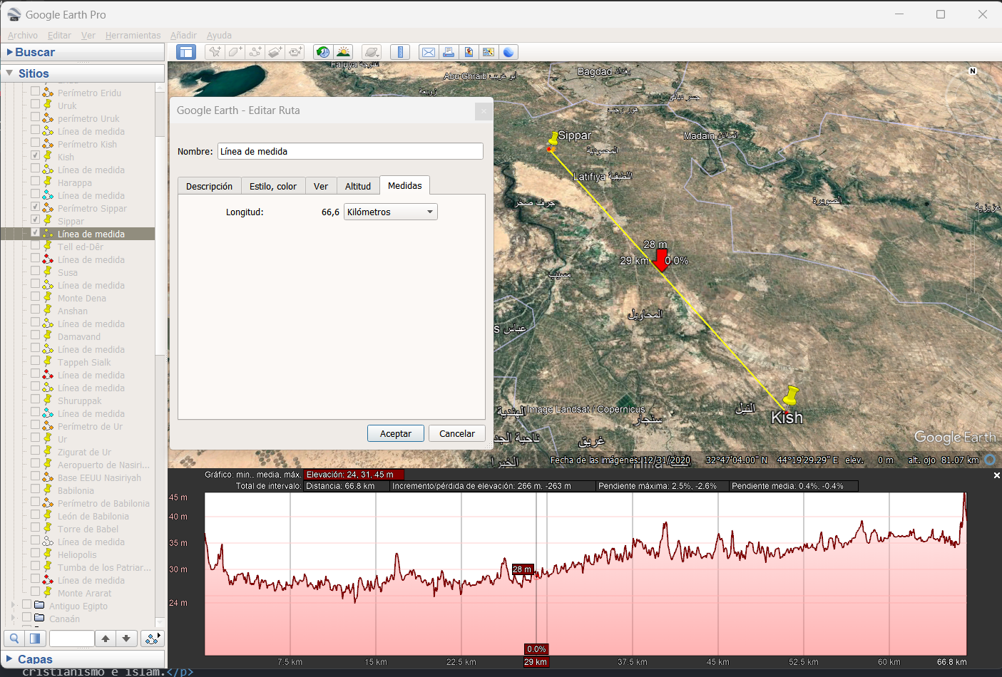This screenshot has width=1002, height=677.
Task: Open the Añadir menu
Action: coord(183,35)
